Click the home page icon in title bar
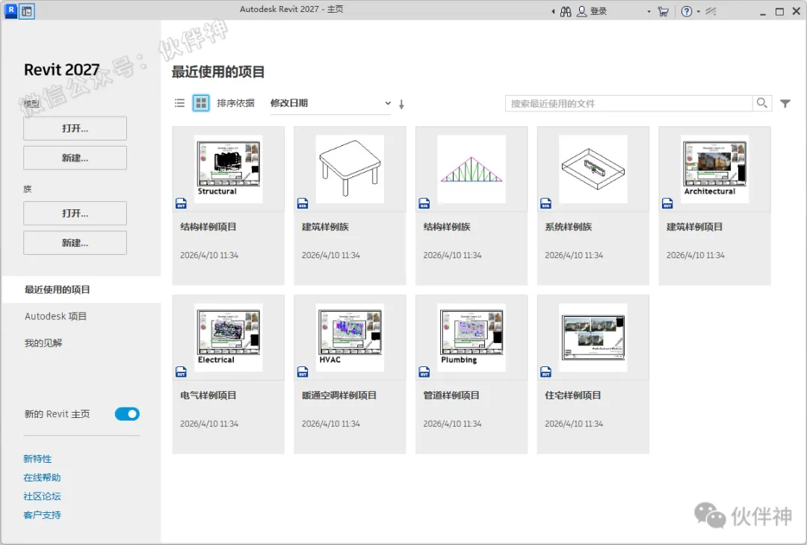This screenshot has height=545, width=807. [27, 11]
